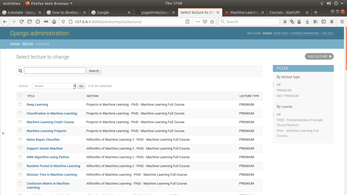Go to Home breadcrumb
The image size is (347, 195).
15,44
